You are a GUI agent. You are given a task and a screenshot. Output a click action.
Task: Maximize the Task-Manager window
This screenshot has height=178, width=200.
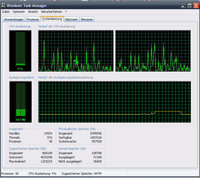(189, 6)
